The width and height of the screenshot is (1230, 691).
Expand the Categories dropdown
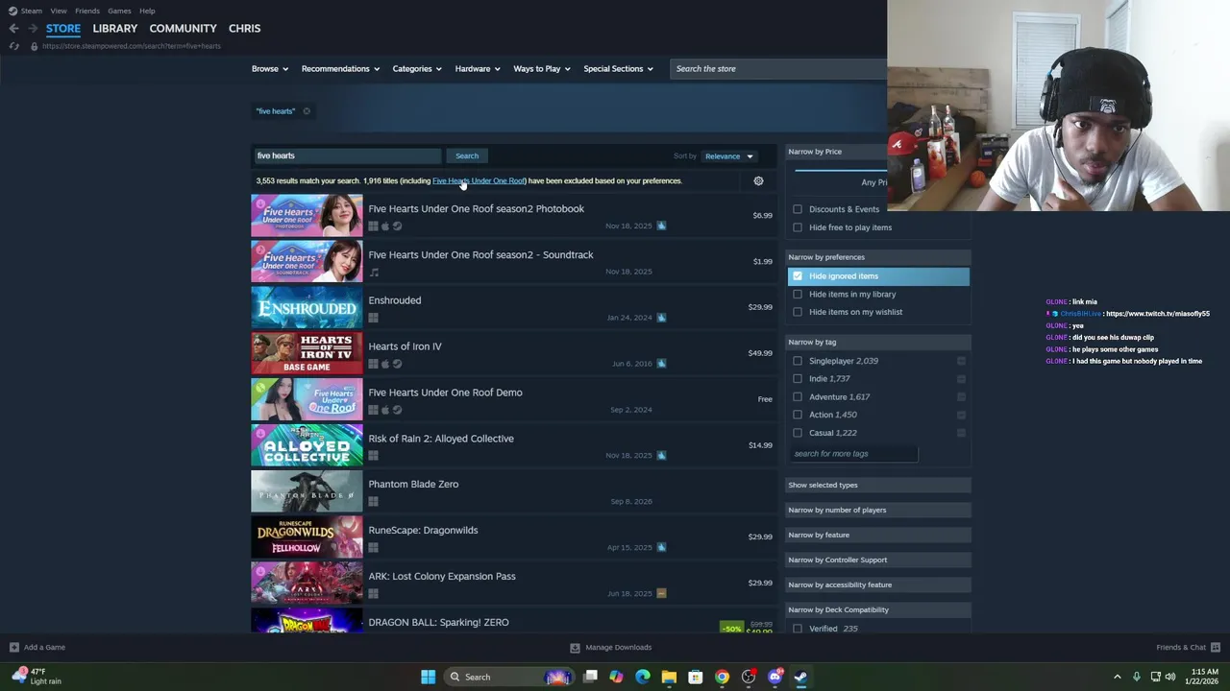pyautogui.click(x=416, y=69)
